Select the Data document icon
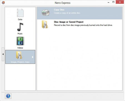 coord(20,13)
